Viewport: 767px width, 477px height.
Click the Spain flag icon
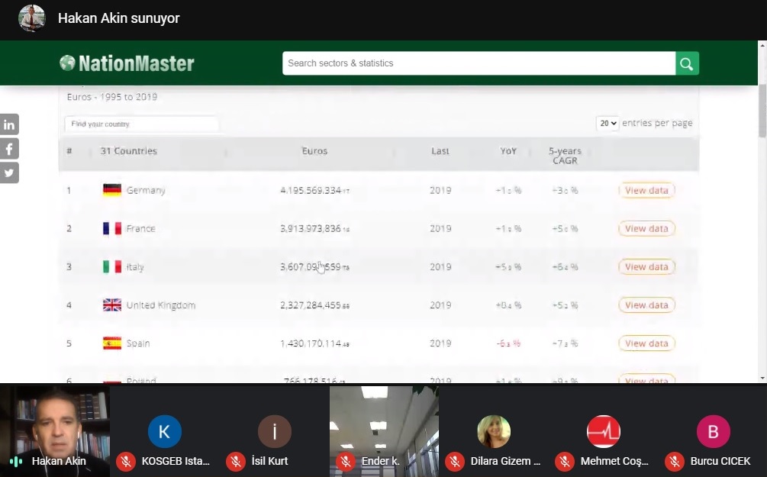112,343
